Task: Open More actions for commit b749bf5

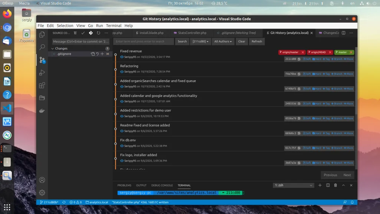Action: coord(348,89)
